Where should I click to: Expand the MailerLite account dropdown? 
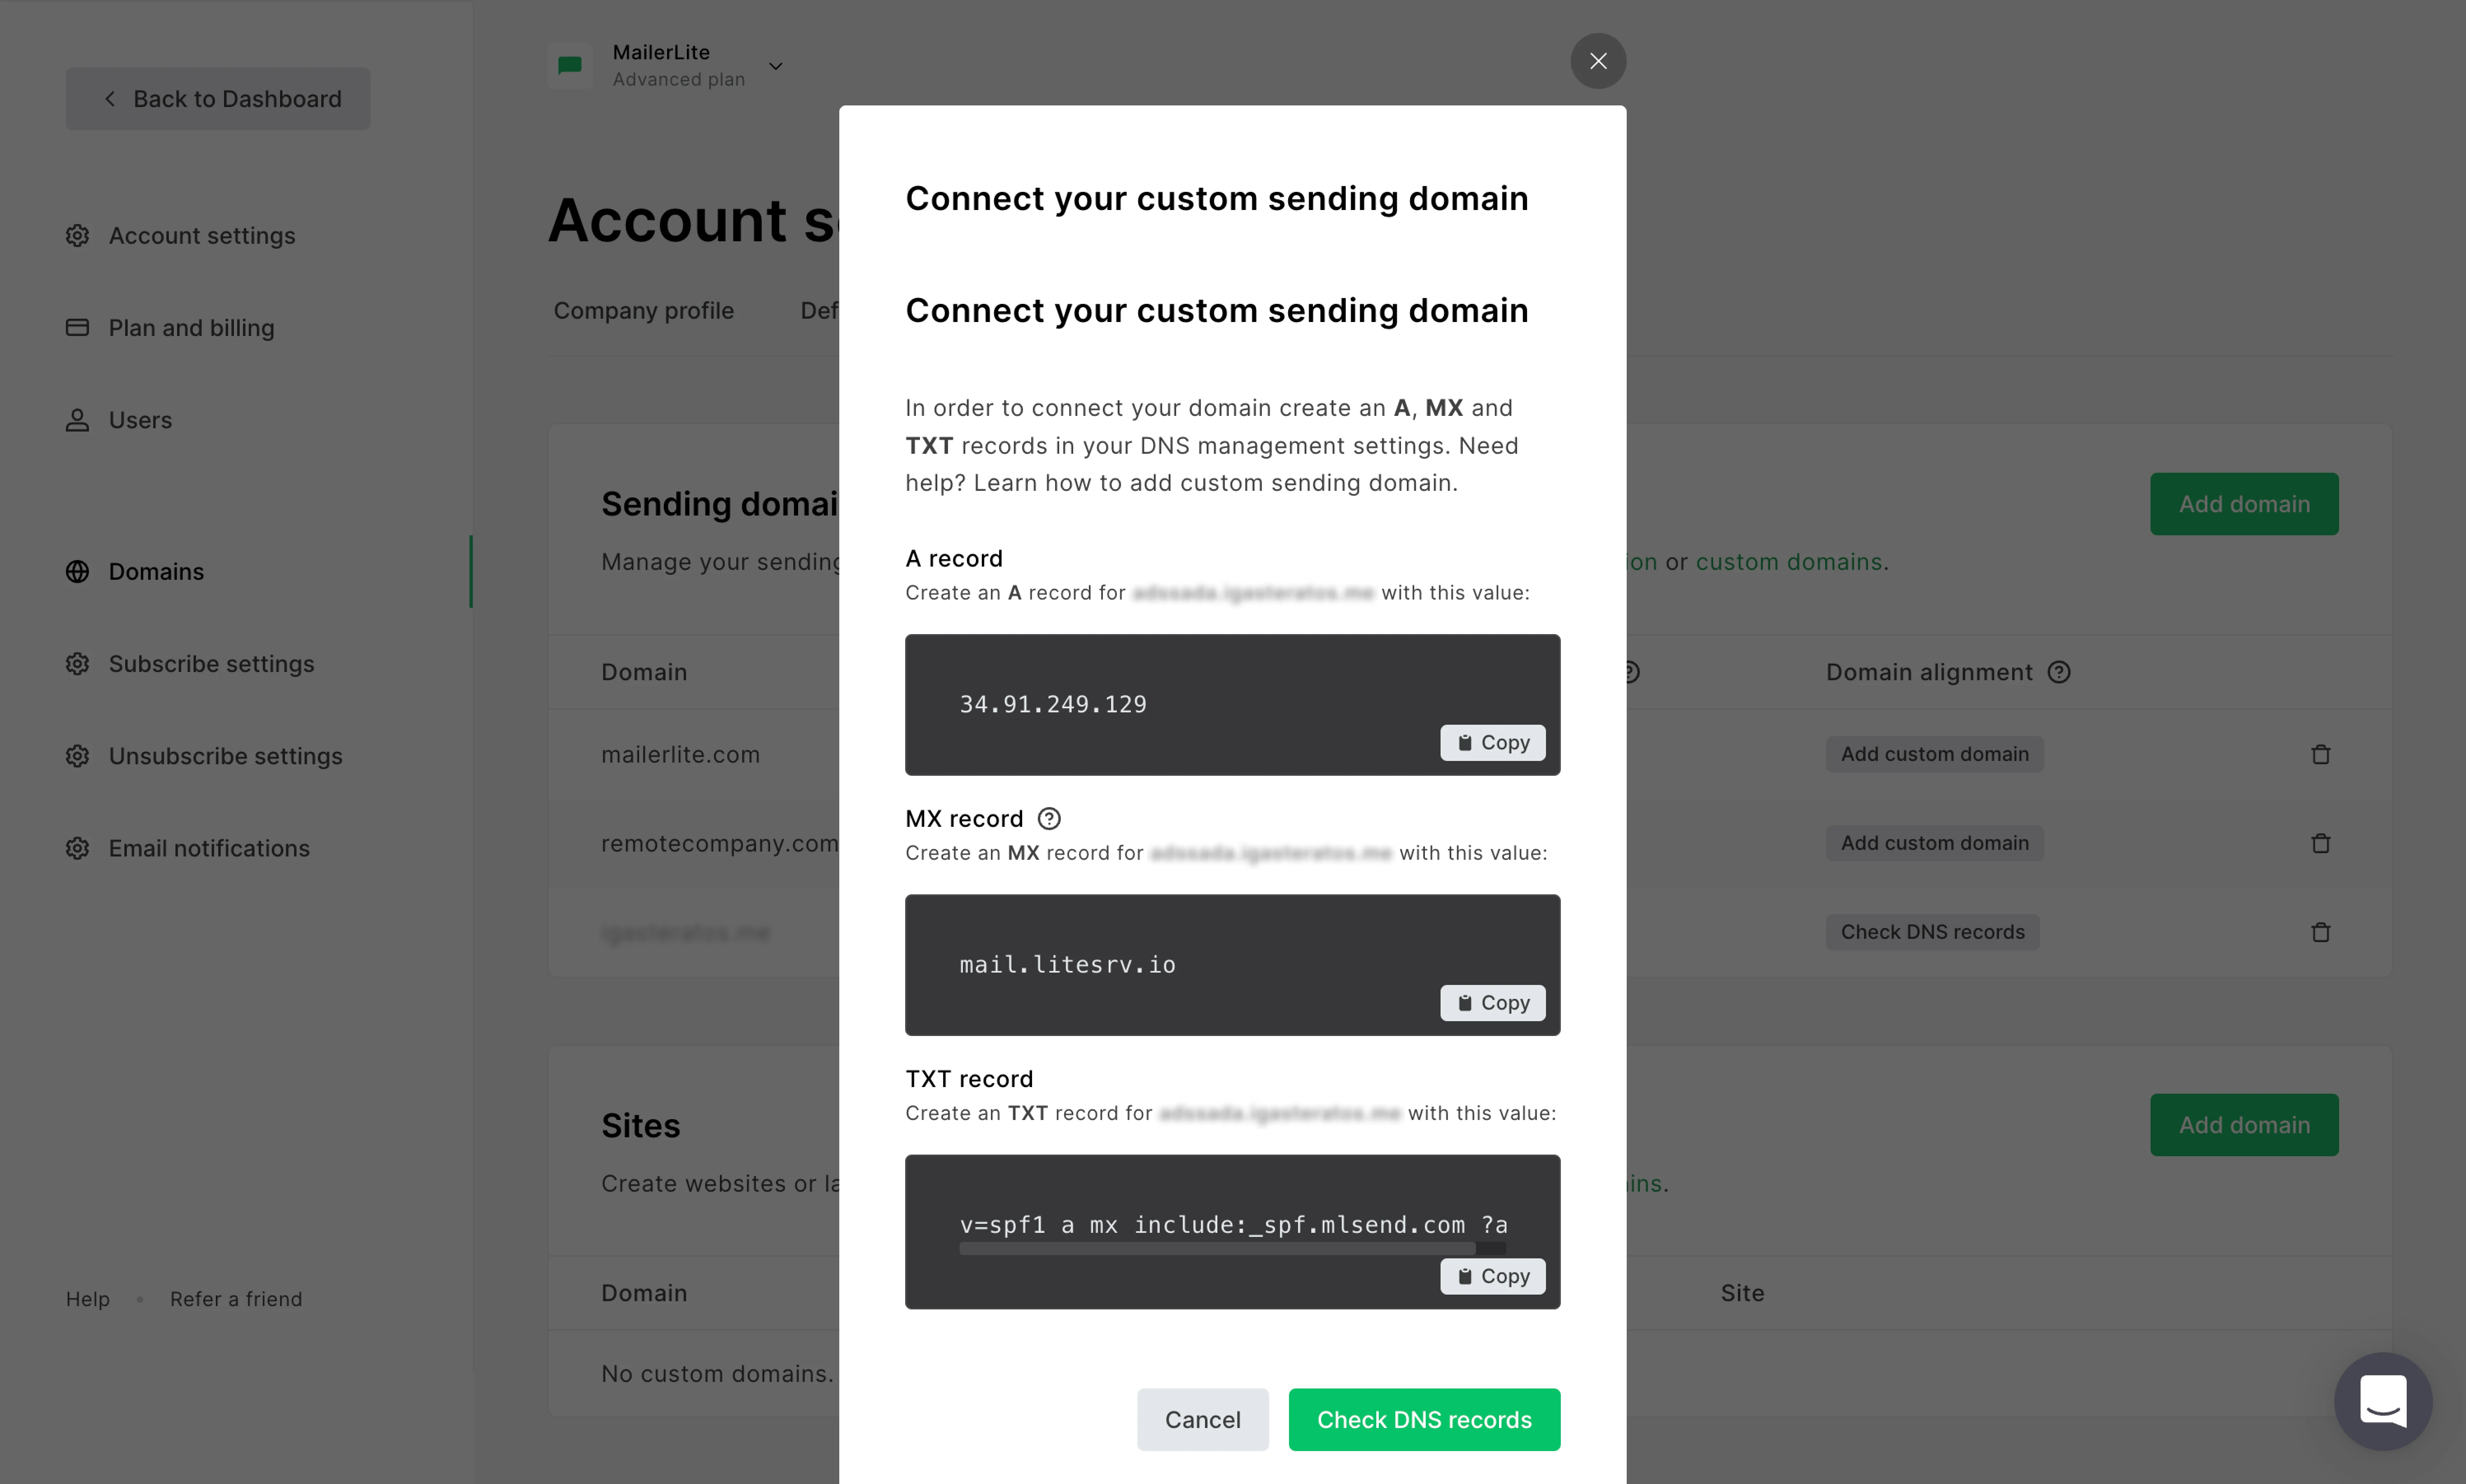click(x=775, y=66)
